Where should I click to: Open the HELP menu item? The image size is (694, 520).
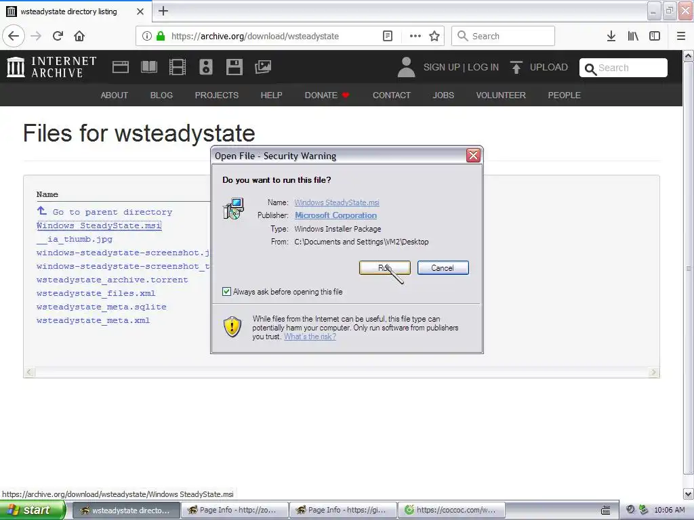[x=271, y=95]
